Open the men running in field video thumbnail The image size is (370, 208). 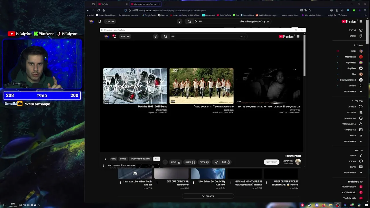tap(201, 86)
